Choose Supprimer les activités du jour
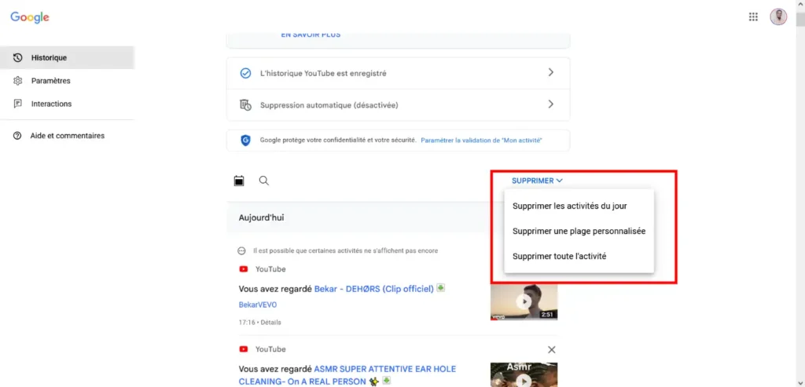This screenshot has width=805, height=387. point(579,206)
